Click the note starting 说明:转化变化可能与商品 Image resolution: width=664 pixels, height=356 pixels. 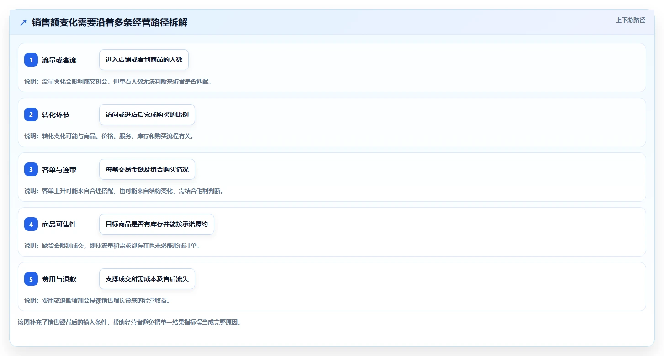pyautogui.click(x=109, y=136)
